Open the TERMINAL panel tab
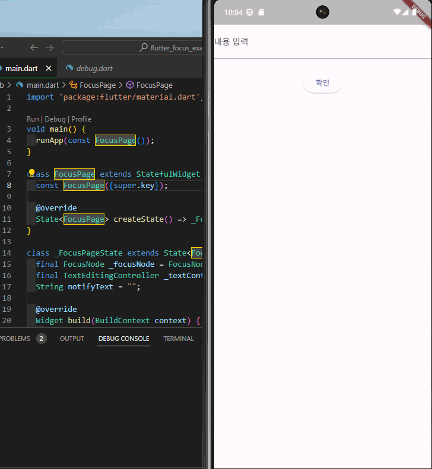Image resolution: width=432 pixels, height=469 pixels. click(x=179, y=339)
